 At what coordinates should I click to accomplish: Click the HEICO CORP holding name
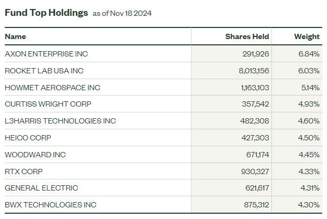28,138
